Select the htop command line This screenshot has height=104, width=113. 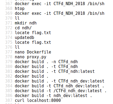[20, 9]
